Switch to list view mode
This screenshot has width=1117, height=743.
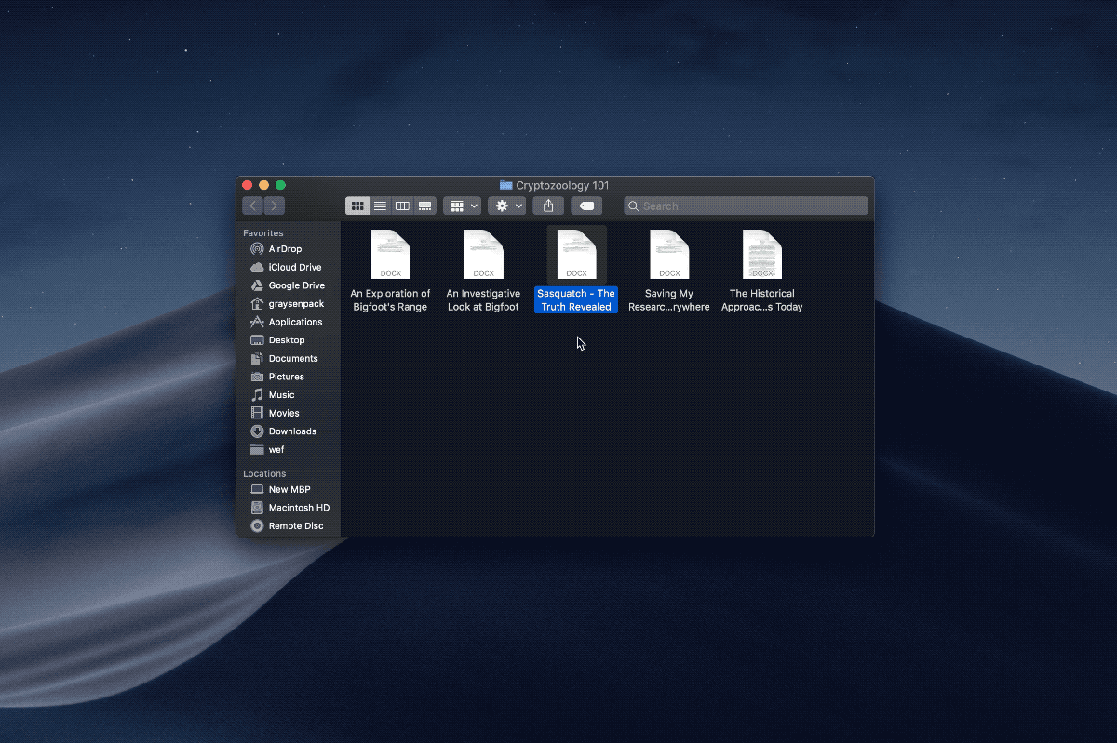380,206
